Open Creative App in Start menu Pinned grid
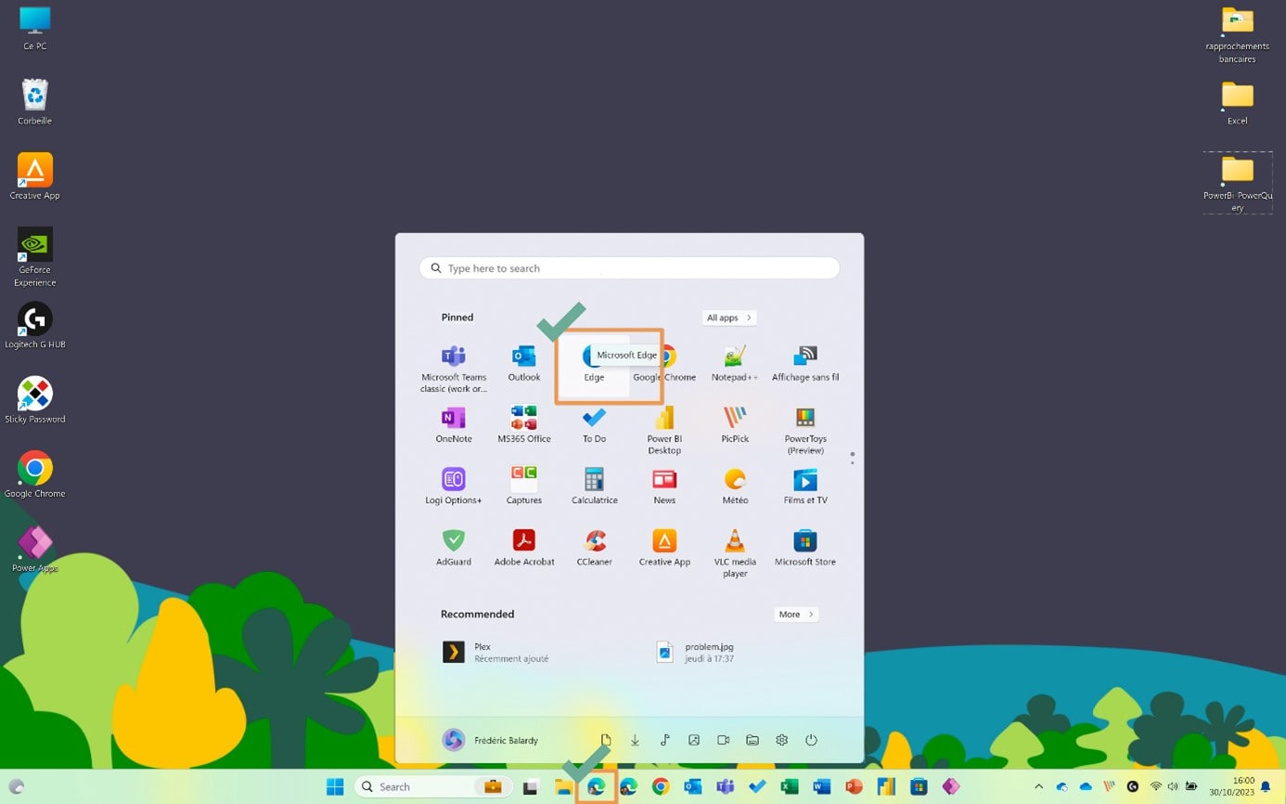This screenshot has height=804, width=1286. coord(664,547)
